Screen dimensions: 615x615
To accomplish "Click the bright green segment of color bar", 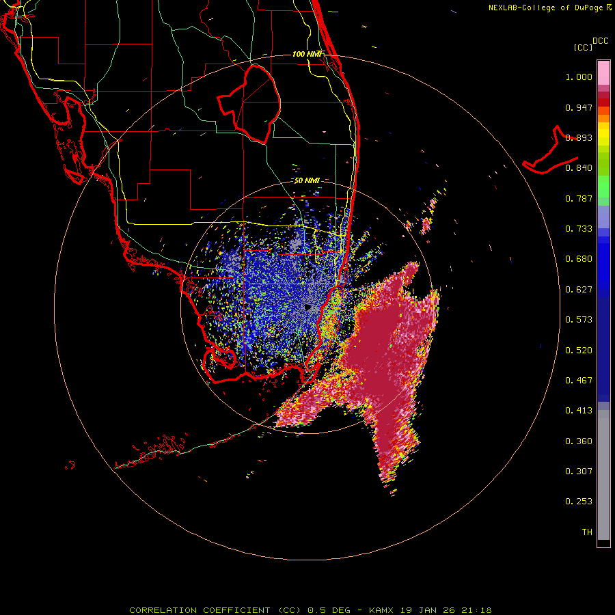I will [603, 187].
